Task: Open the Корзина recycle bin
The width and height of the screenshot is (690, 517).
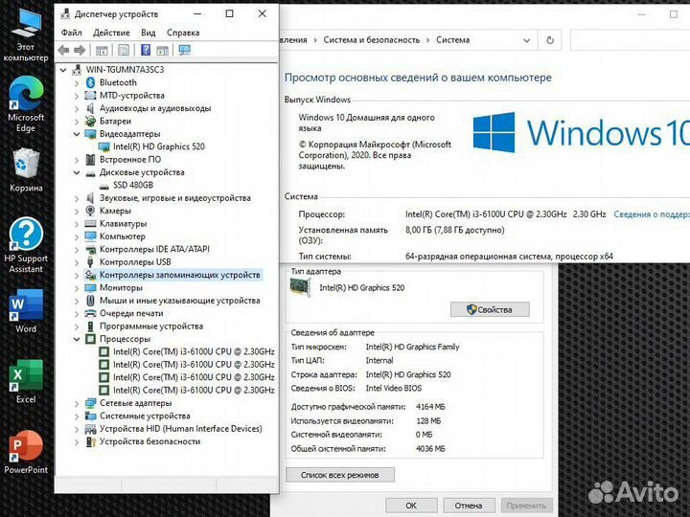Action: click(x=26, y=170)
